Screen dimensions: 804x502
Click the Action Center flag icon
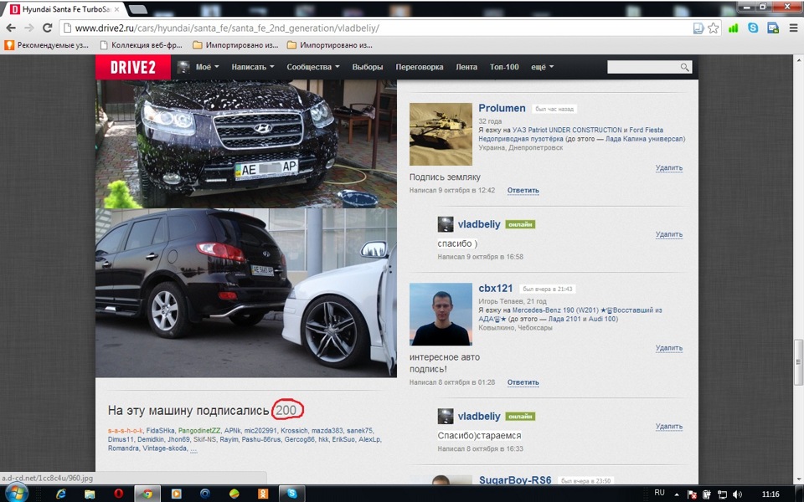pyautogui.click(x=692, y=494)
